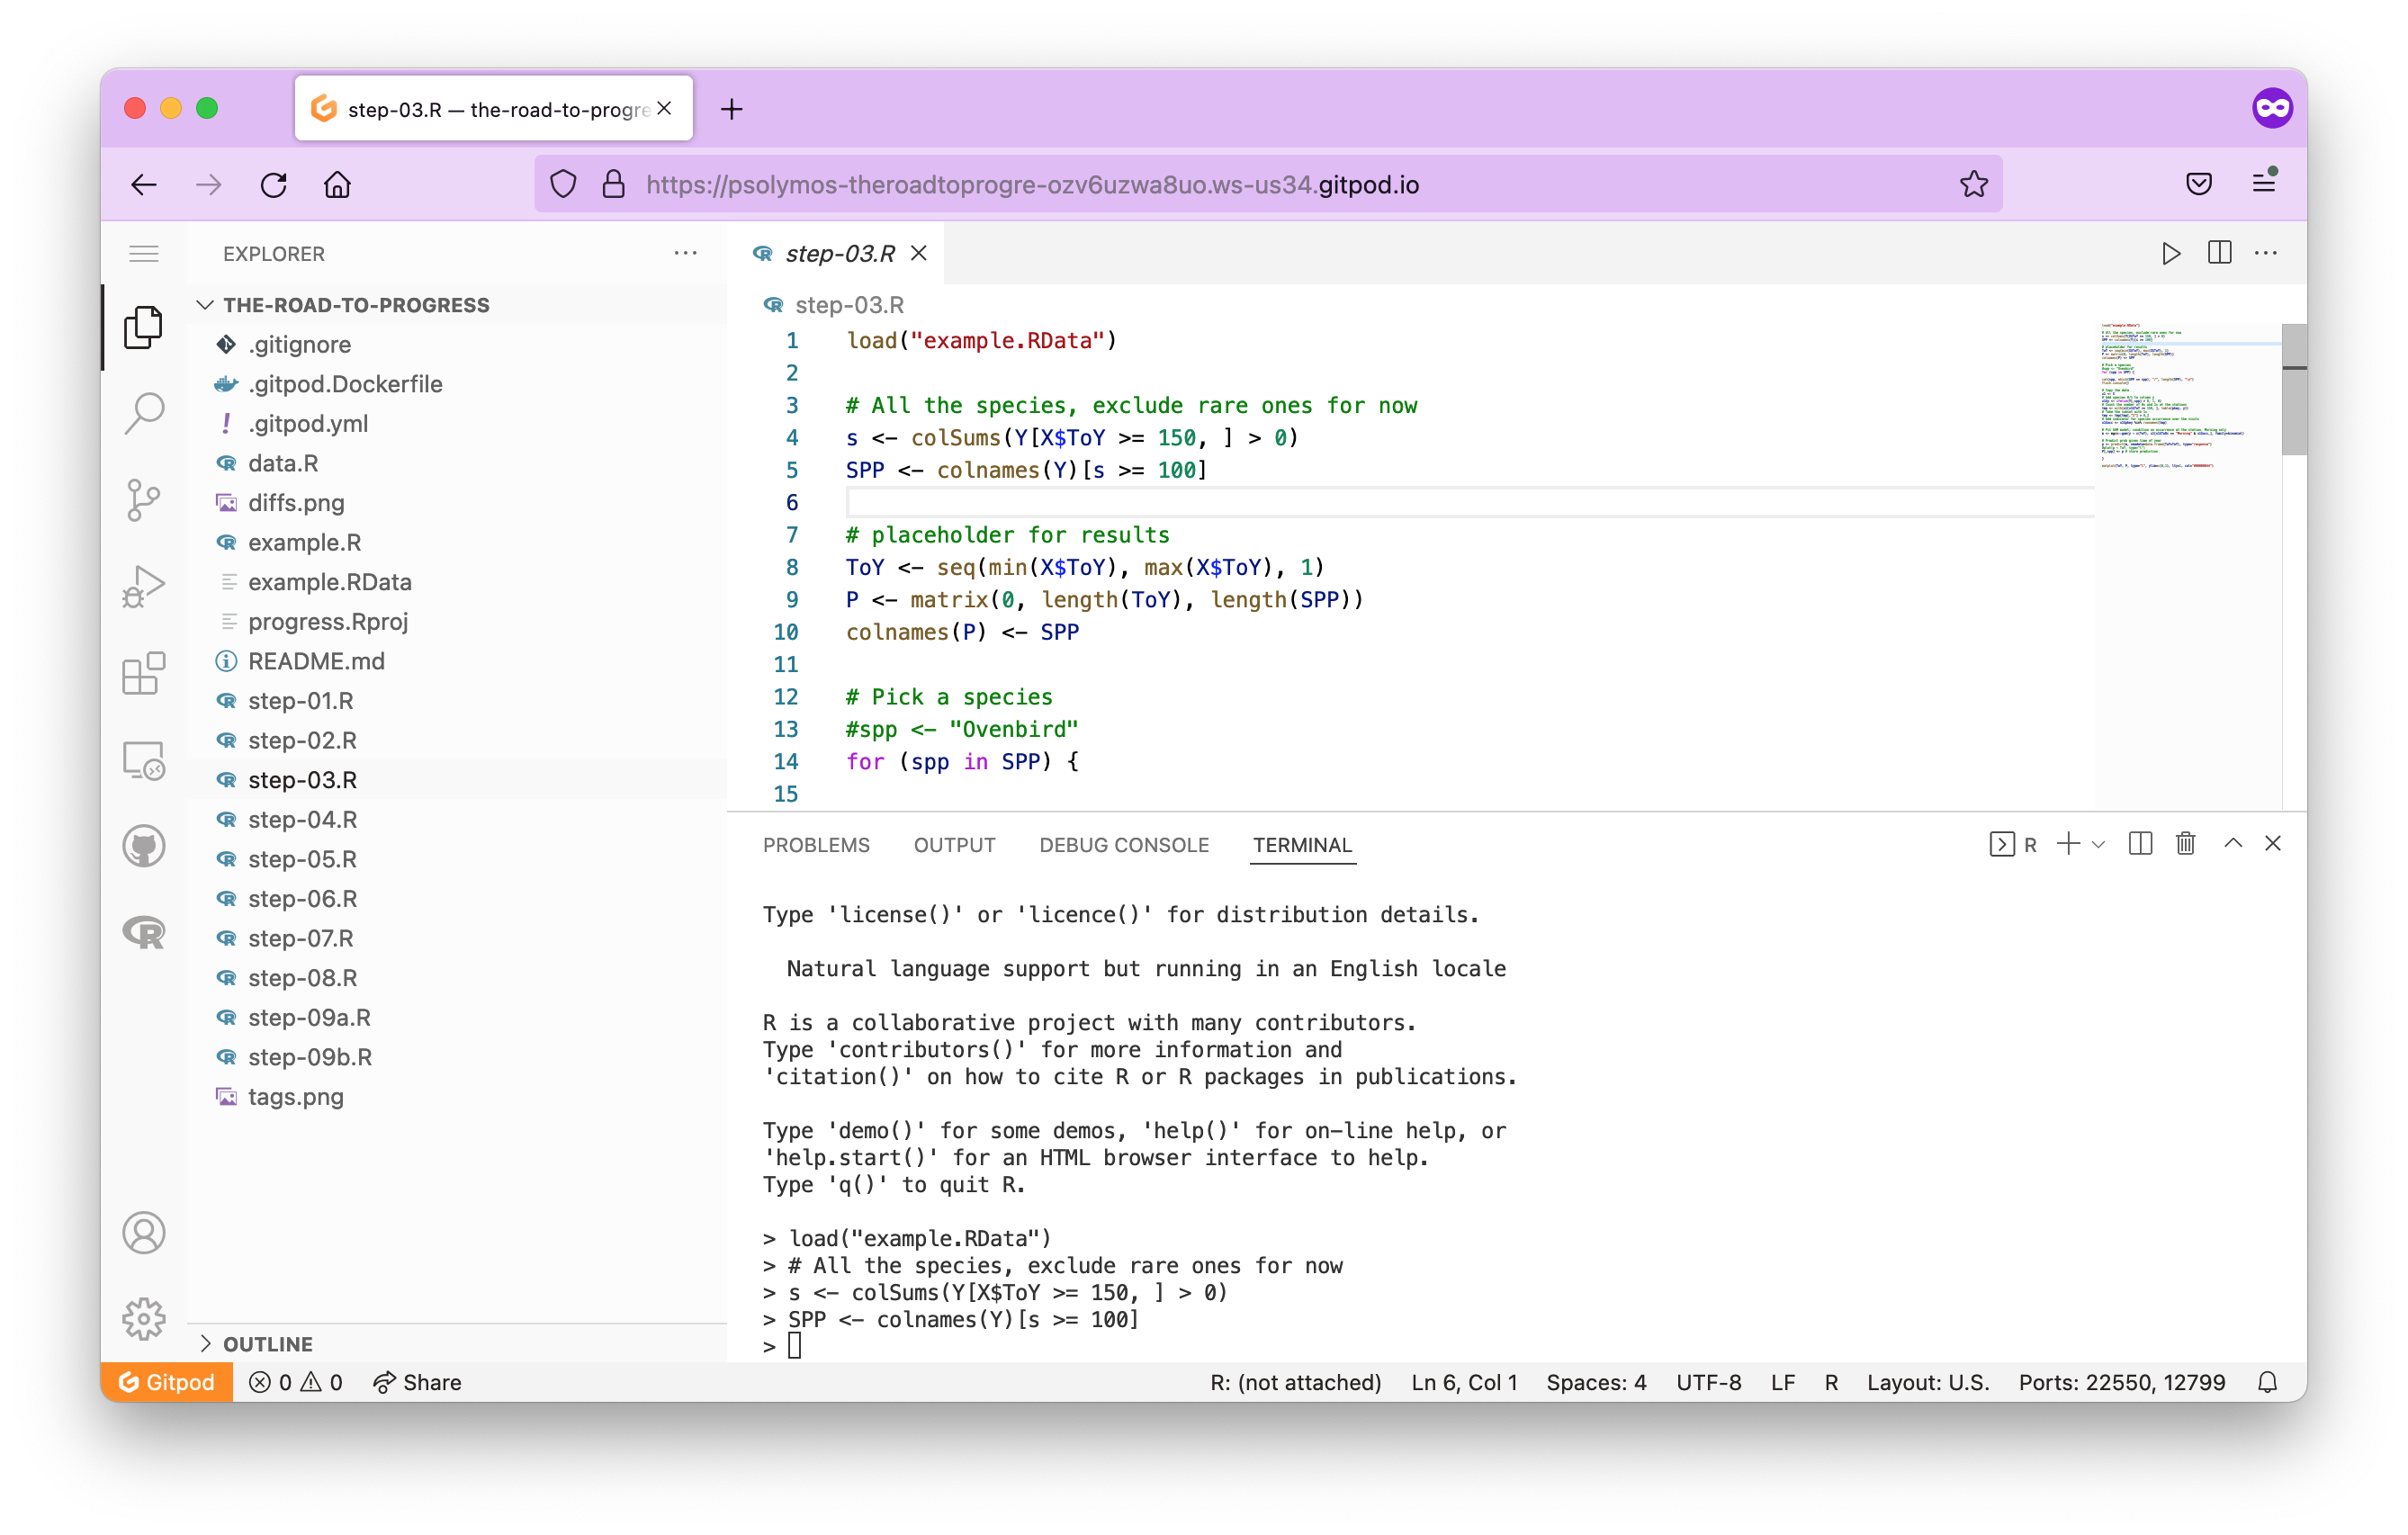Open step-05.R in the file explorer
The width and height of the screenshot is (2408, 1535).
click(x=302, y=859)
